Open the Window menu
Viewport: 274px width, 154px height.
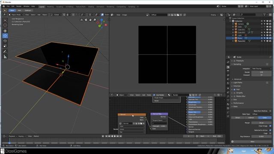(27, 6)
